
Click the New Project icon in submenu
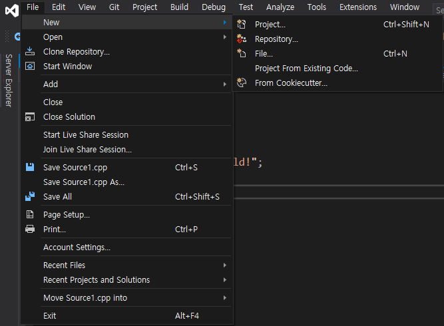(x=241, y=24)
